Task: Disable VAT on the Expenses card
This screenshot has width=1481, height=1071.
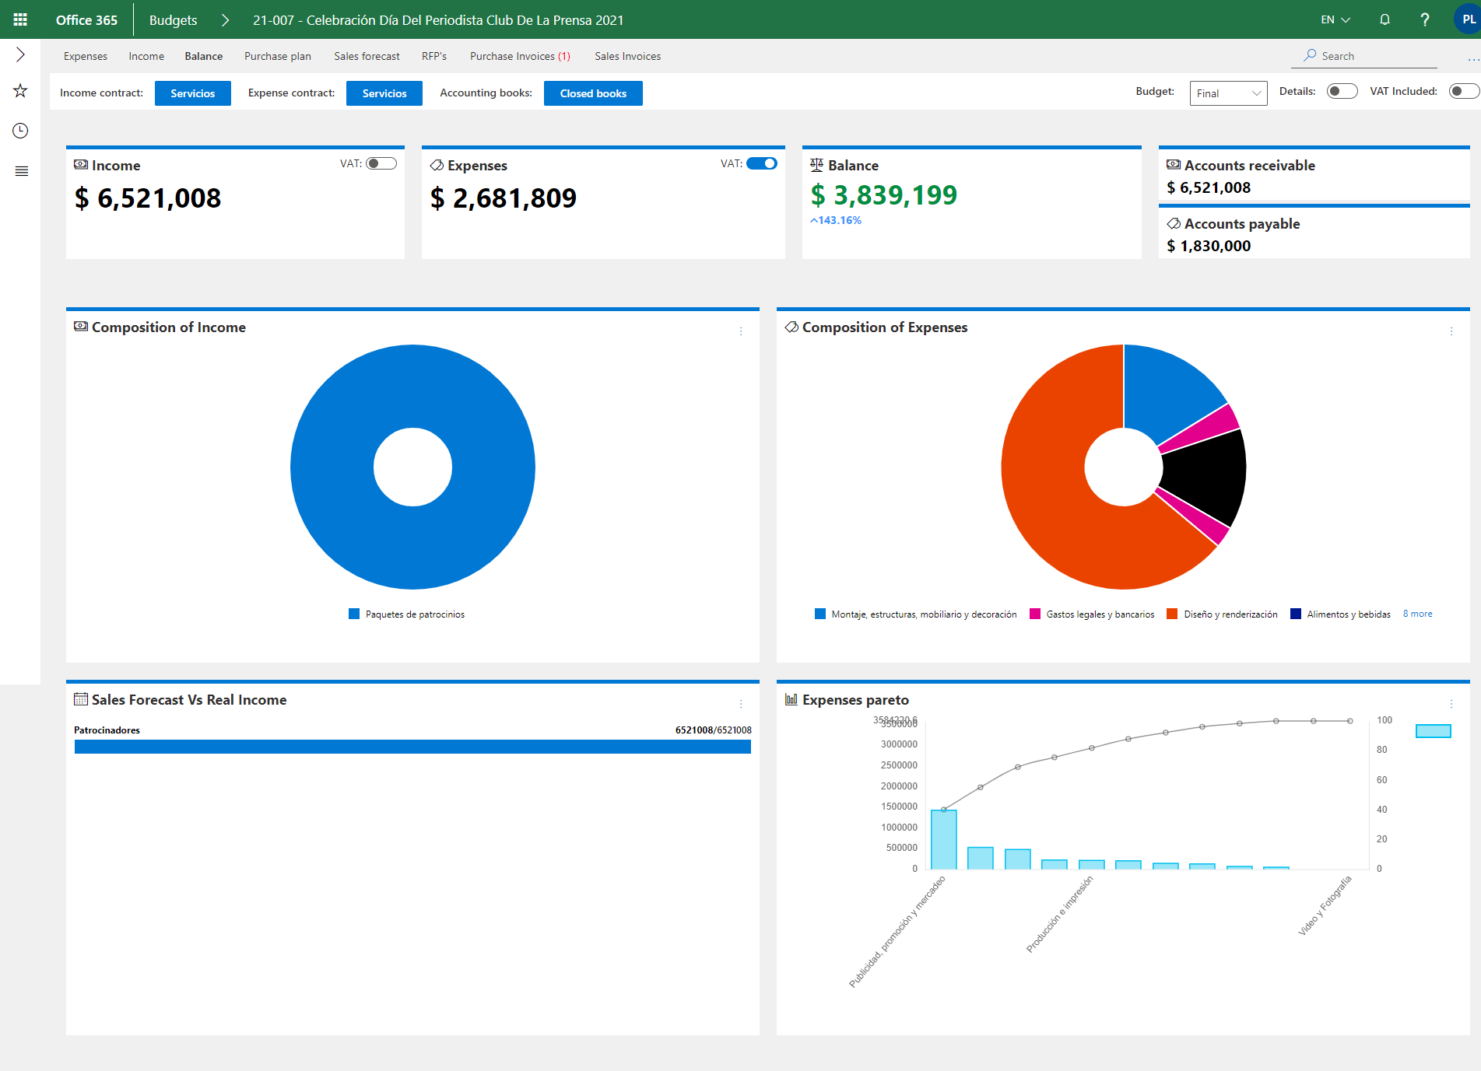Action: click(761, 163)
